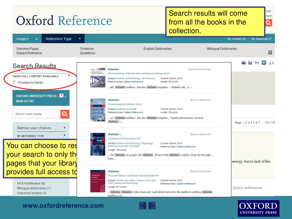
Task: Click Subject Reference type in Psychology entry
Action: (186, 147)
